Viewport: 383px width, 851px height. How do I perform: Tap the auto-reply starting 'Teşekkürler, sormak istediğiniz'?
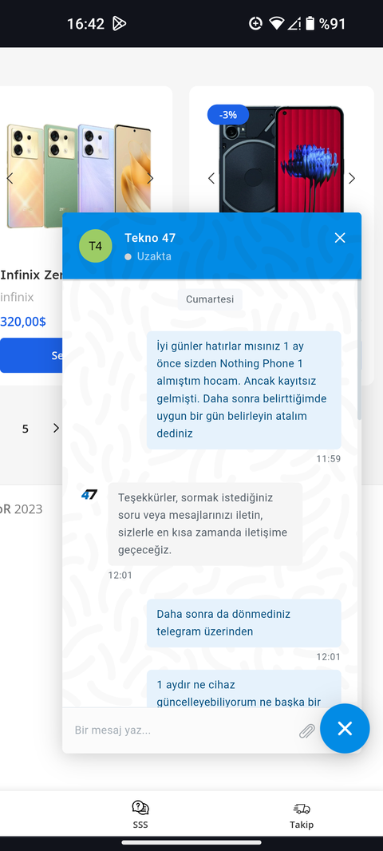tap(205, 524)
